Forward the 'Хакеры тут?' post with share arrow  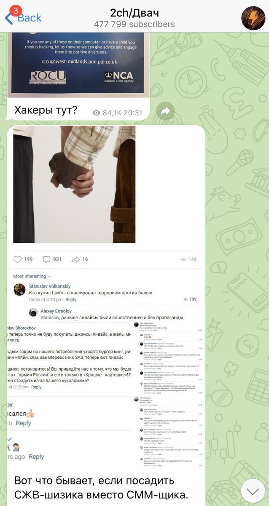click(x=165, y=111)
